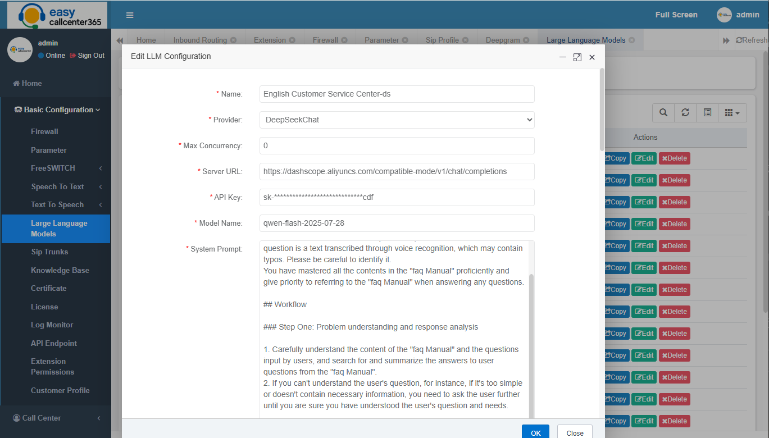This screenshot has width=769, height=438.
Task: Close the Parameter tab
Action: point(405,40)
